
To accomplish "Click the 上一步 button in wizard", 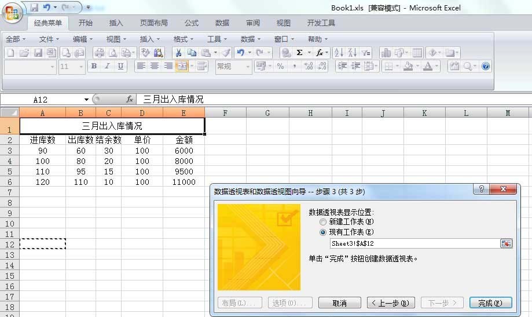I will (391, 303).
